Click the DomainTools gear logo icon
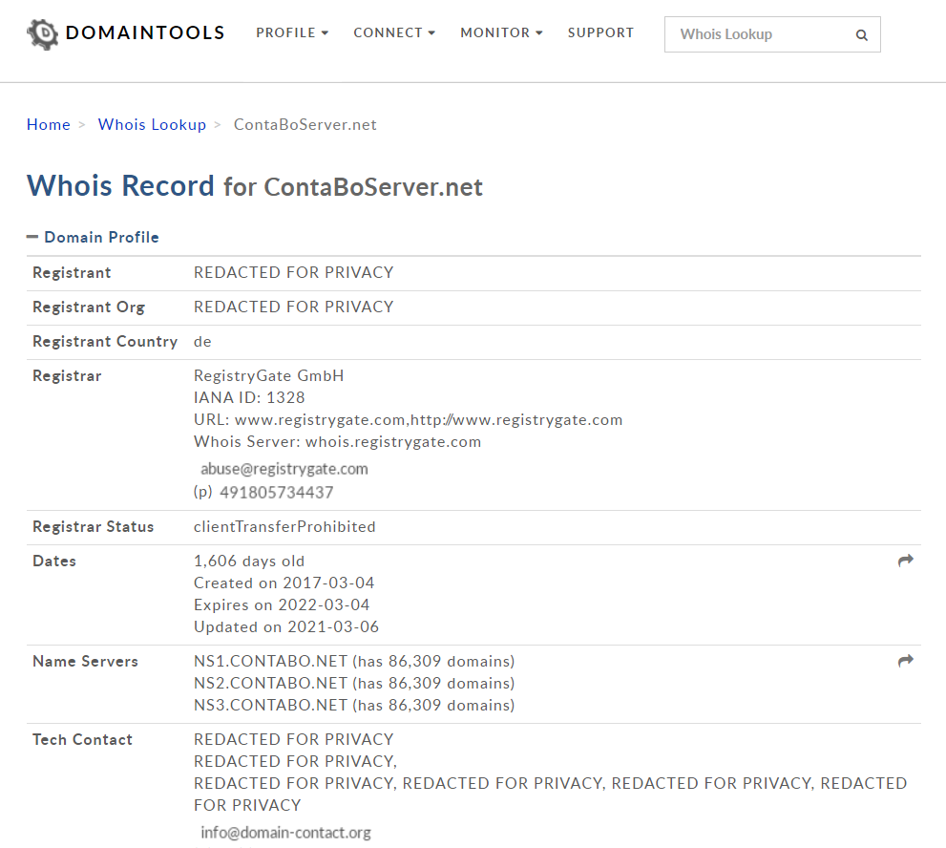This screenshot has width=946, height=848. (42, 33)
